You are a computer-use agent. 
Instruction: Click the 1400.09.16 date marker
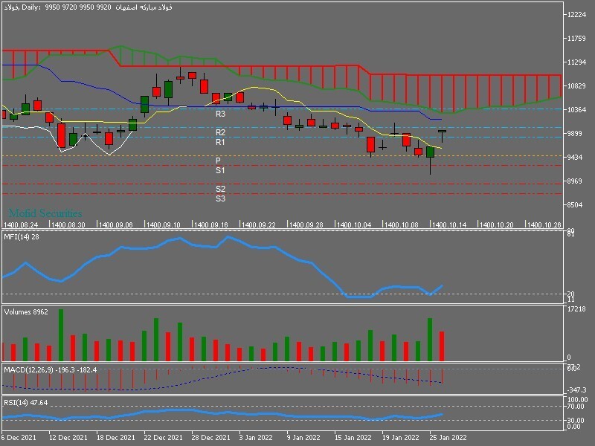pos(211,225)
